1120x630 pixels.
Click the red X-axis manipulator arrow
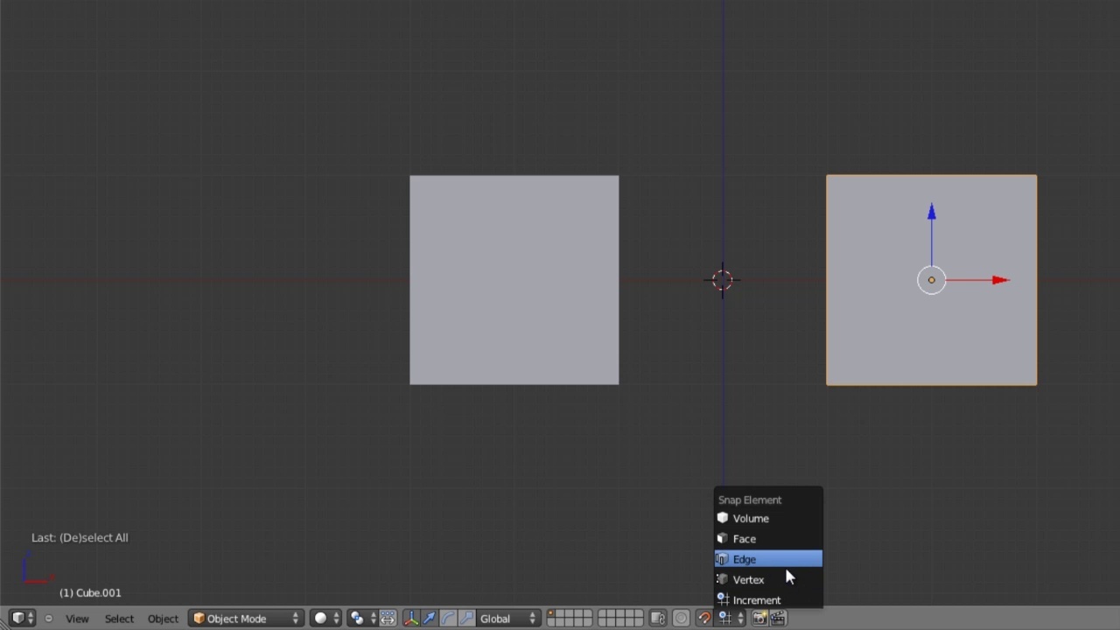(x=1000, y=280)
